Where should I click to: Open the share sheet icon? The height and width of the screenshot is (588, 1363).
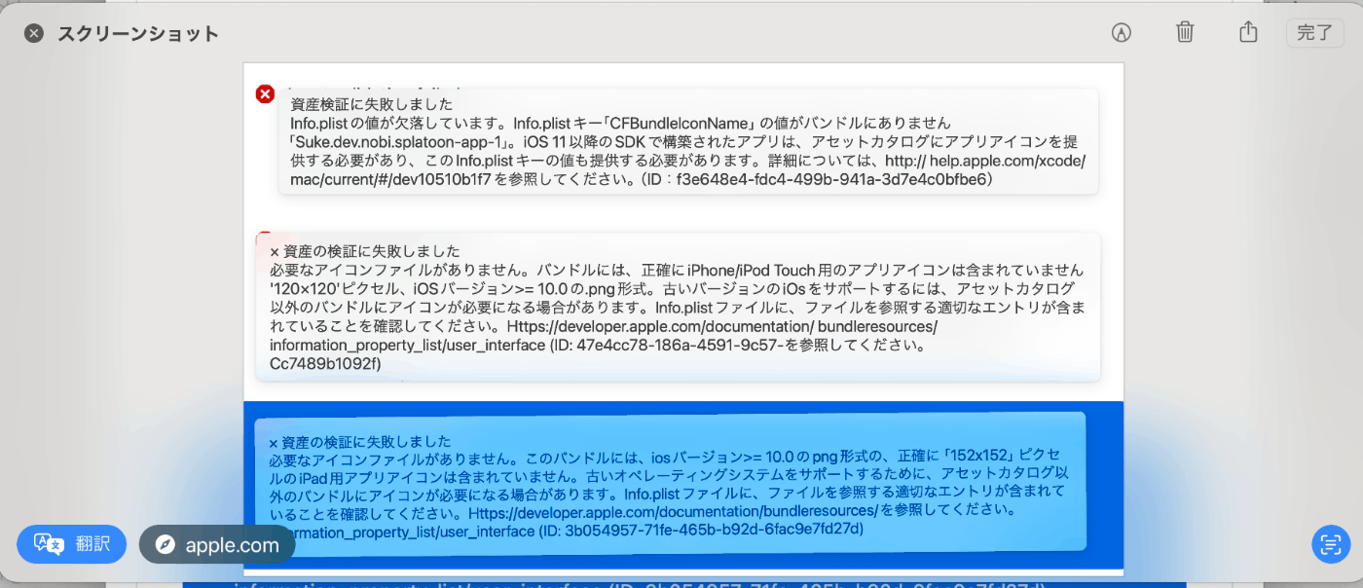(1248, 32)
